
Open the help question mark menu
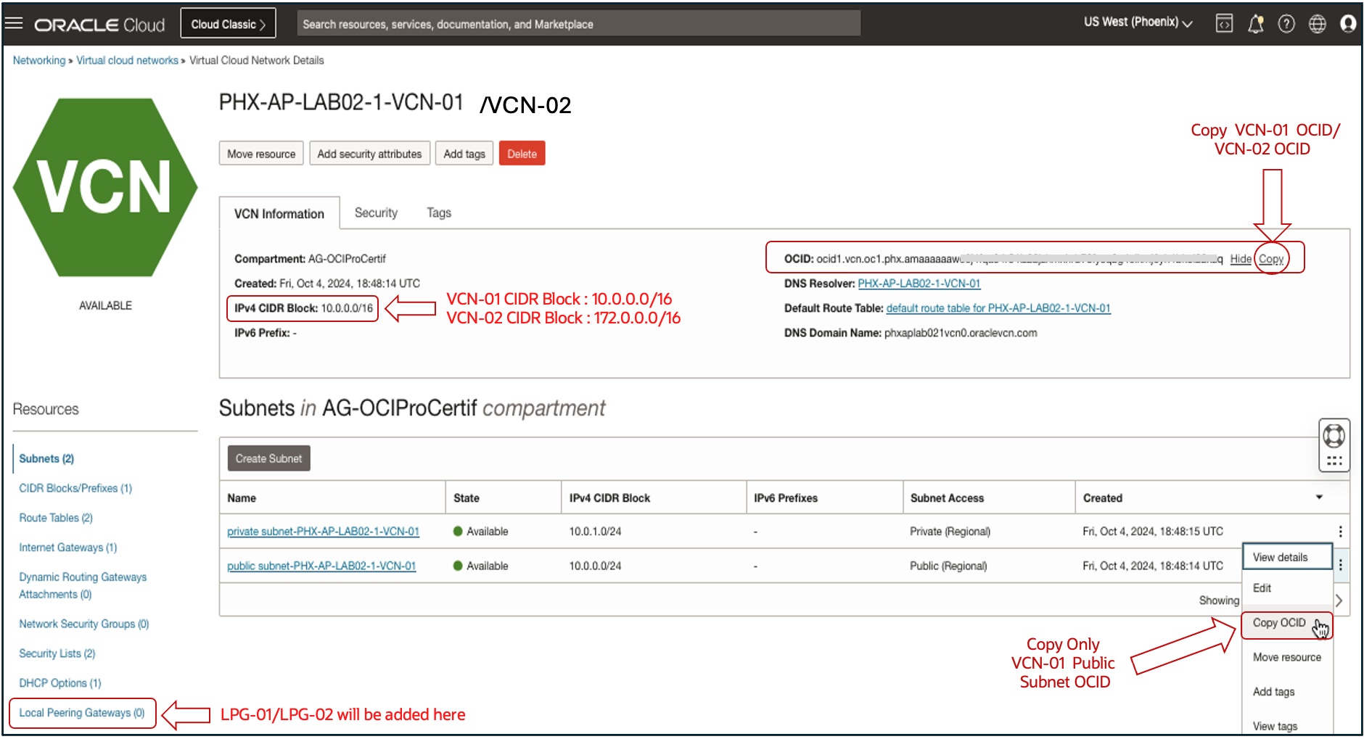pos(1286,24)
